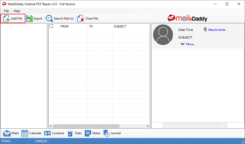The width and height of the screenshot is (245, 144).
Task: Click the Date Time label in preview
Action: coord(186,30)
